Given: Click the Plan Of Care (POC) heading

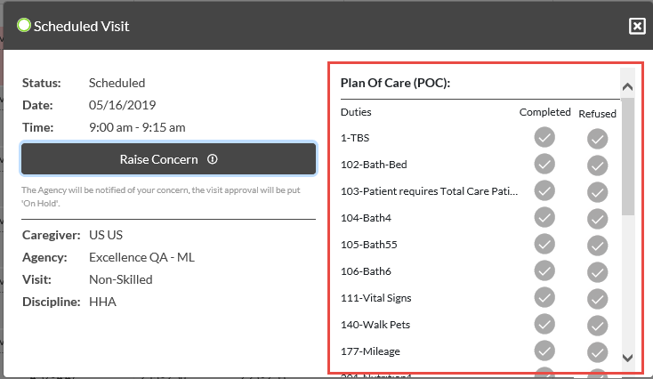Looking at the screenshot, I should pyautogui.click(x=395, y=83).
